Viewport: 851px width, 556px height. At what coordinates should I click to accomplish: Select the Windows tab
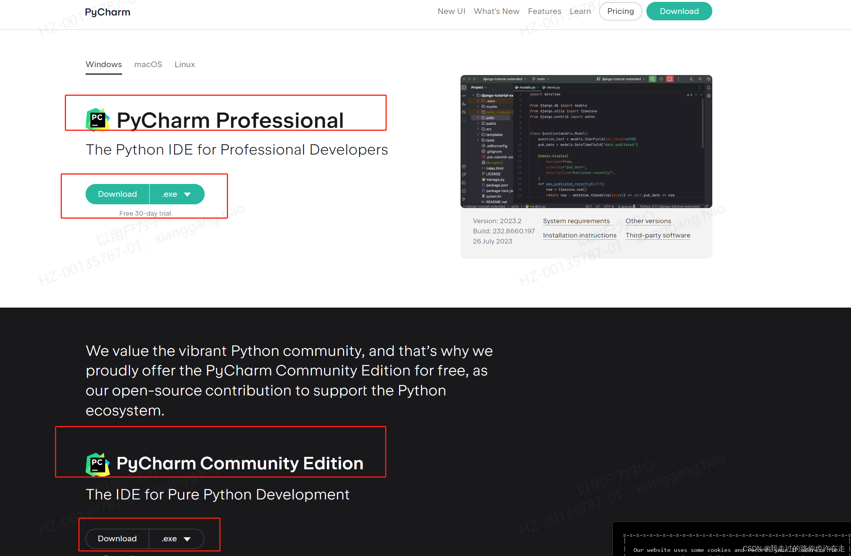[x=104, y=64]
